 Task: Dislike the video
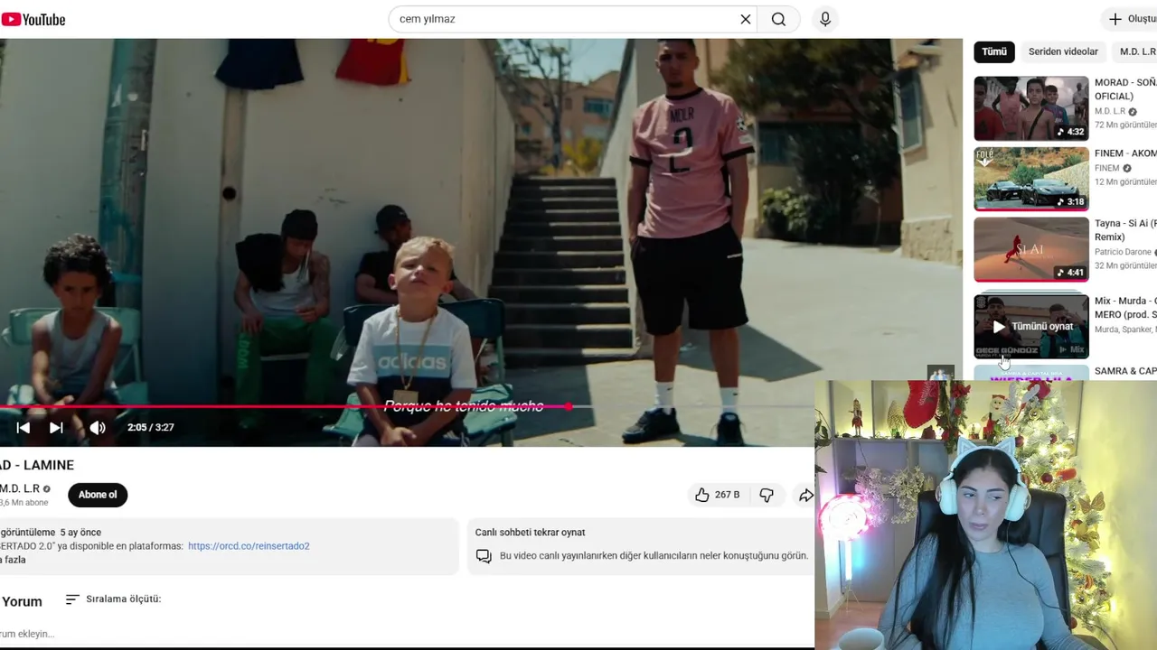click(767, 495)
